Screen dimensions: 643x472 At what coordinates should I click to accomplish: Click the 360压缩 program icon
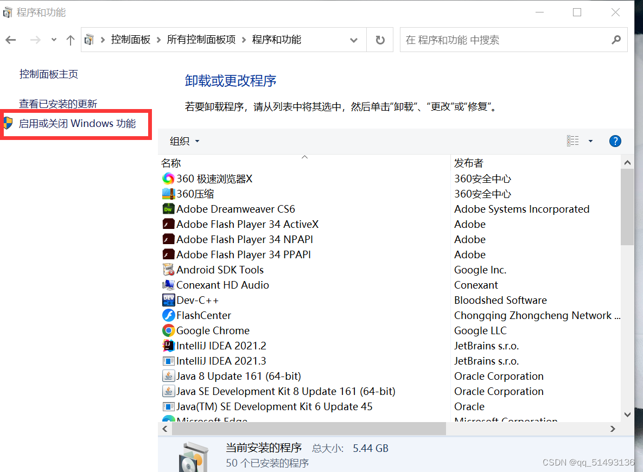pyautogui.click(x=168, y=194)
